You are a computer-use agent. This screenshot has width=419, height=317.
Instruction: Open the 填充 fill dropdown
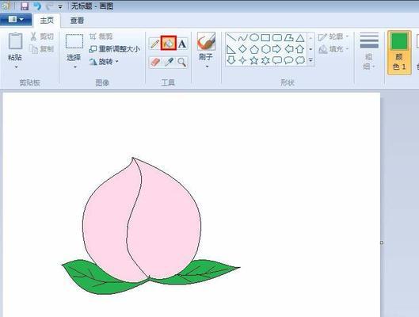pos(333,49)
